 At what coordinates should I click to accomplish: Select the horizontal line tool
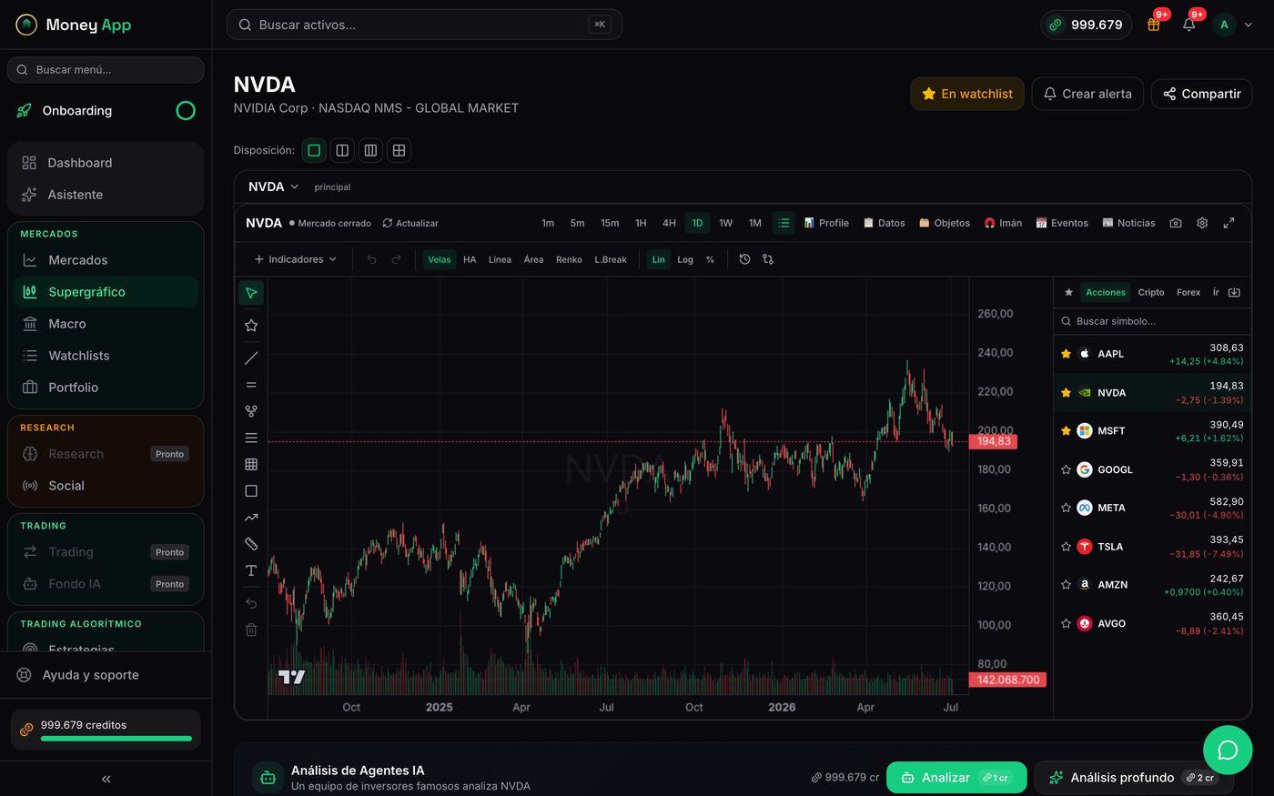[x=251, y=385]
